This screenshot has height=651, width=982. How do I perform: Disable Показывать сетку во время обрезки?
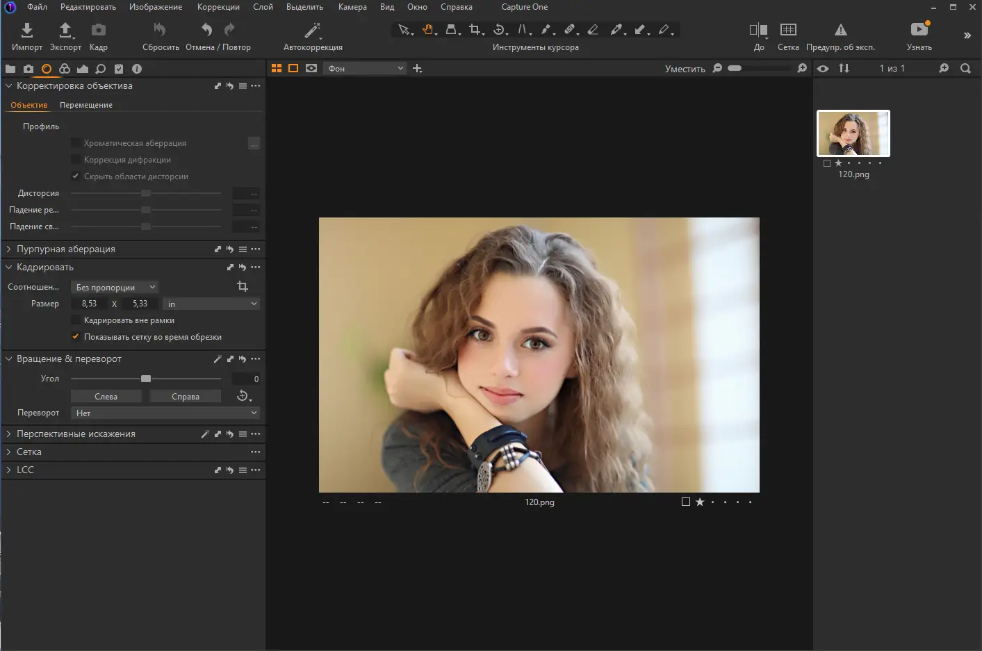[75, 336]
